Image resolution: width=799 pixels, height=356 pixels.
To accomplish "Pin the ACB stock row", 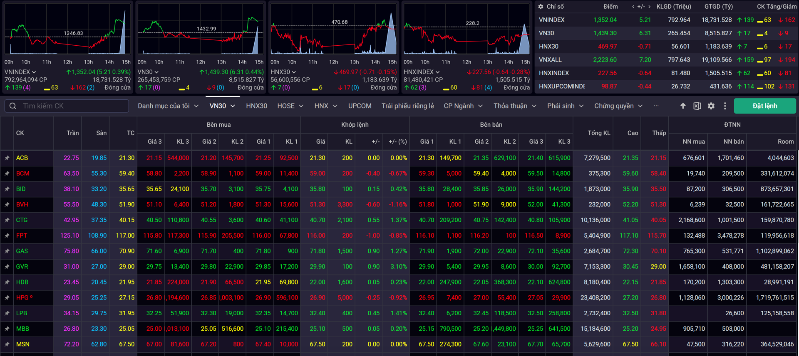I will pyautogui.click(x=7, y=158).
